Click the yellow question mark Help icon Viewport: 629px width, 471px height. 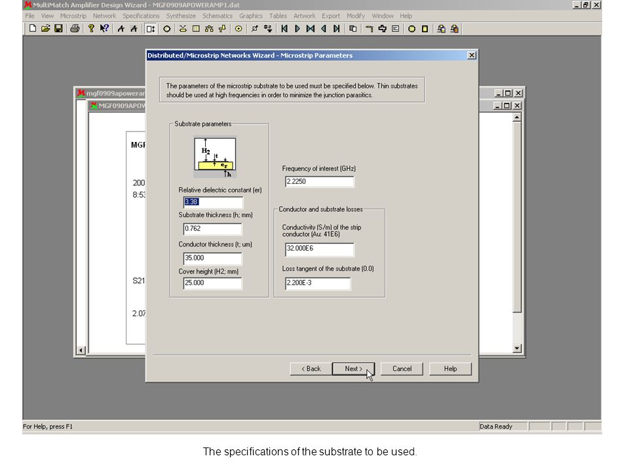(92, 29)
